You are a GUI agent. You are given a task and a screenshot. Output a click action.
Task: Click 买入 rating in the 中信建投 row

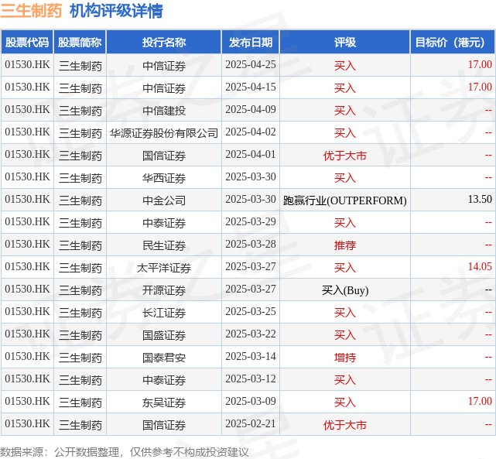345,111
